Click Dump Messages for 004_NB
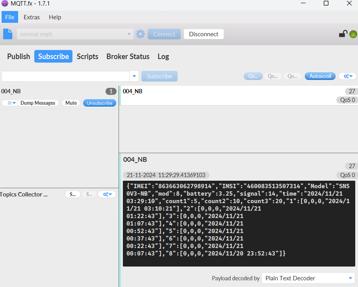 pos(38,103)
